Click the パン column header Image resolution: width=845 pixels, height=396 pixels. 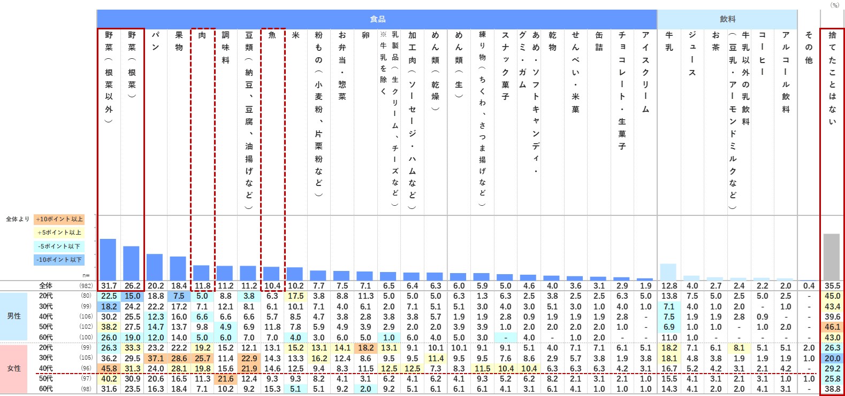coord(155,41)
